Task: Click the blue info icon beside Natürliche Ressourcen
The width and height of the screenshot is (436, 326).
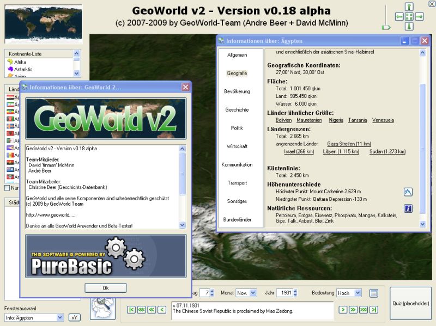Action: coord(408,208)
